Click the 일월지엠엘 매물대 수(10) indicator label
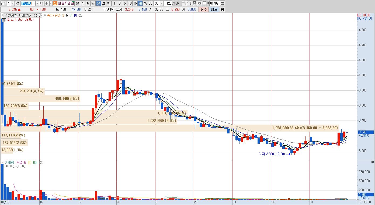 (23, 15)
